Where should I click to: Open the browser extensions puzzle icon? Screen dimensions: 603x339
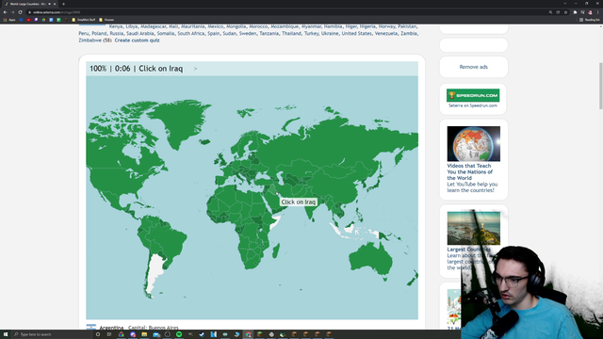click(x=576, y=12)
